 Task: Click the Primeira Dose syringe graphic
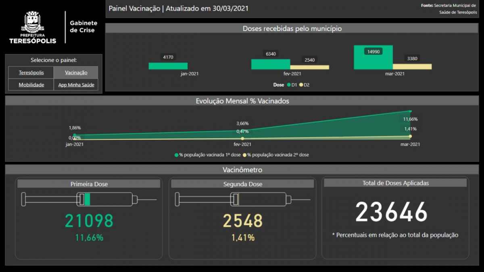click(x=89, y=199)
